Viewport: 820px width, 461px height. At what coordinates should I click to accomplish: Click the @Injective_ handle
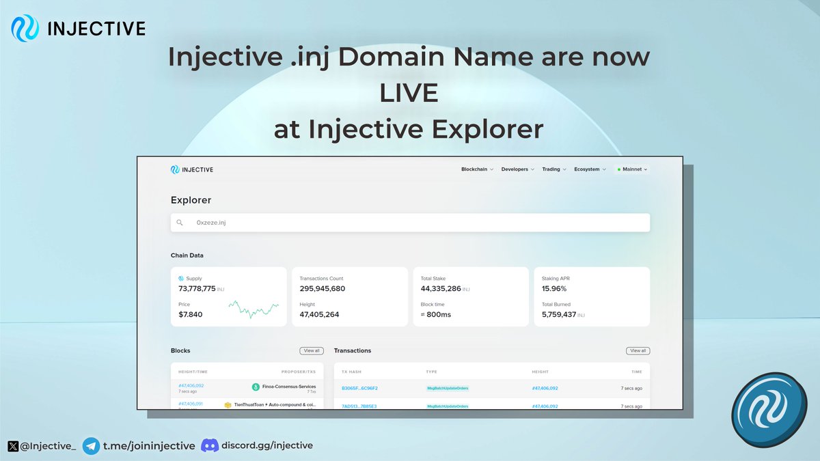(x=49, y=446)
